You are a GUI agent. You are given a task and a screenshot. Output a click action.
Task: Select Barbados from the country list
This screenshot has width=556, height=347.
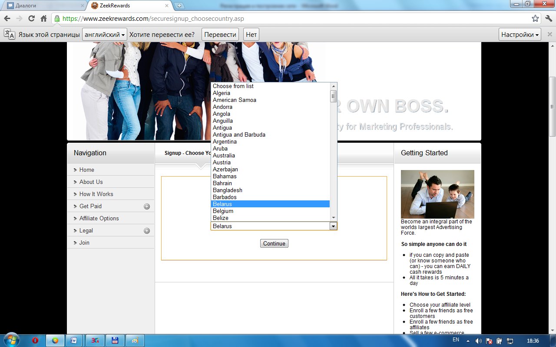(270, 197)
